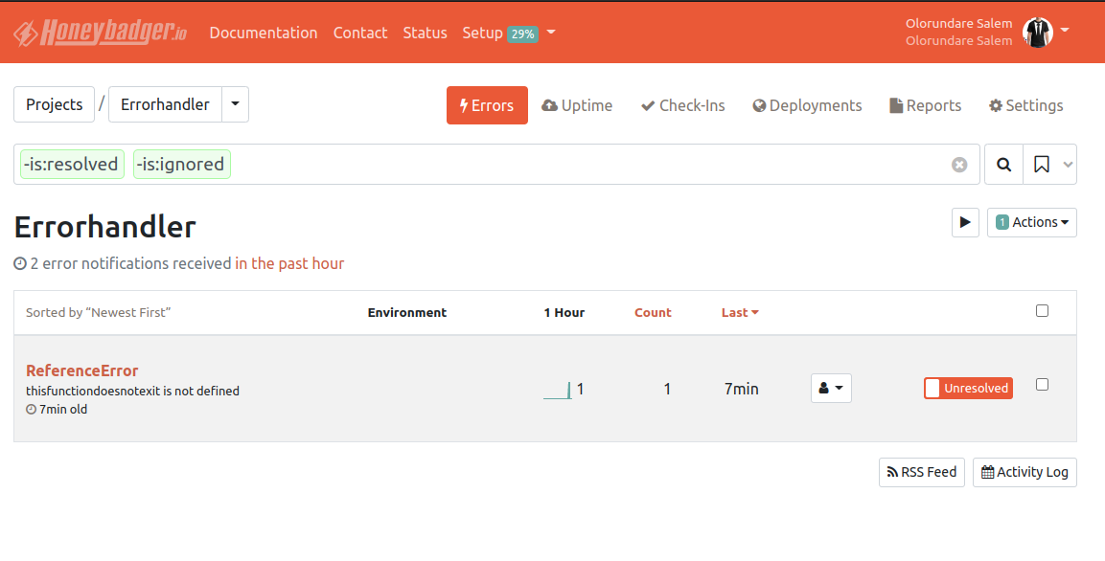Open the Actions dropdown menu
This screenshot has height=561, width=1105.
pyautogui.click(x=1032, y=222)
